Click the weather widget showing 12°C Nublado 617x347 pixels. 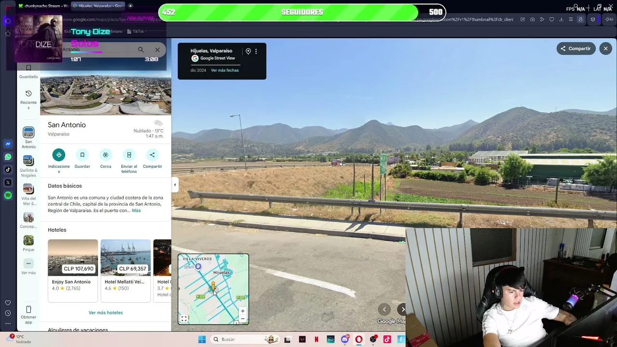tap(19, 339)
